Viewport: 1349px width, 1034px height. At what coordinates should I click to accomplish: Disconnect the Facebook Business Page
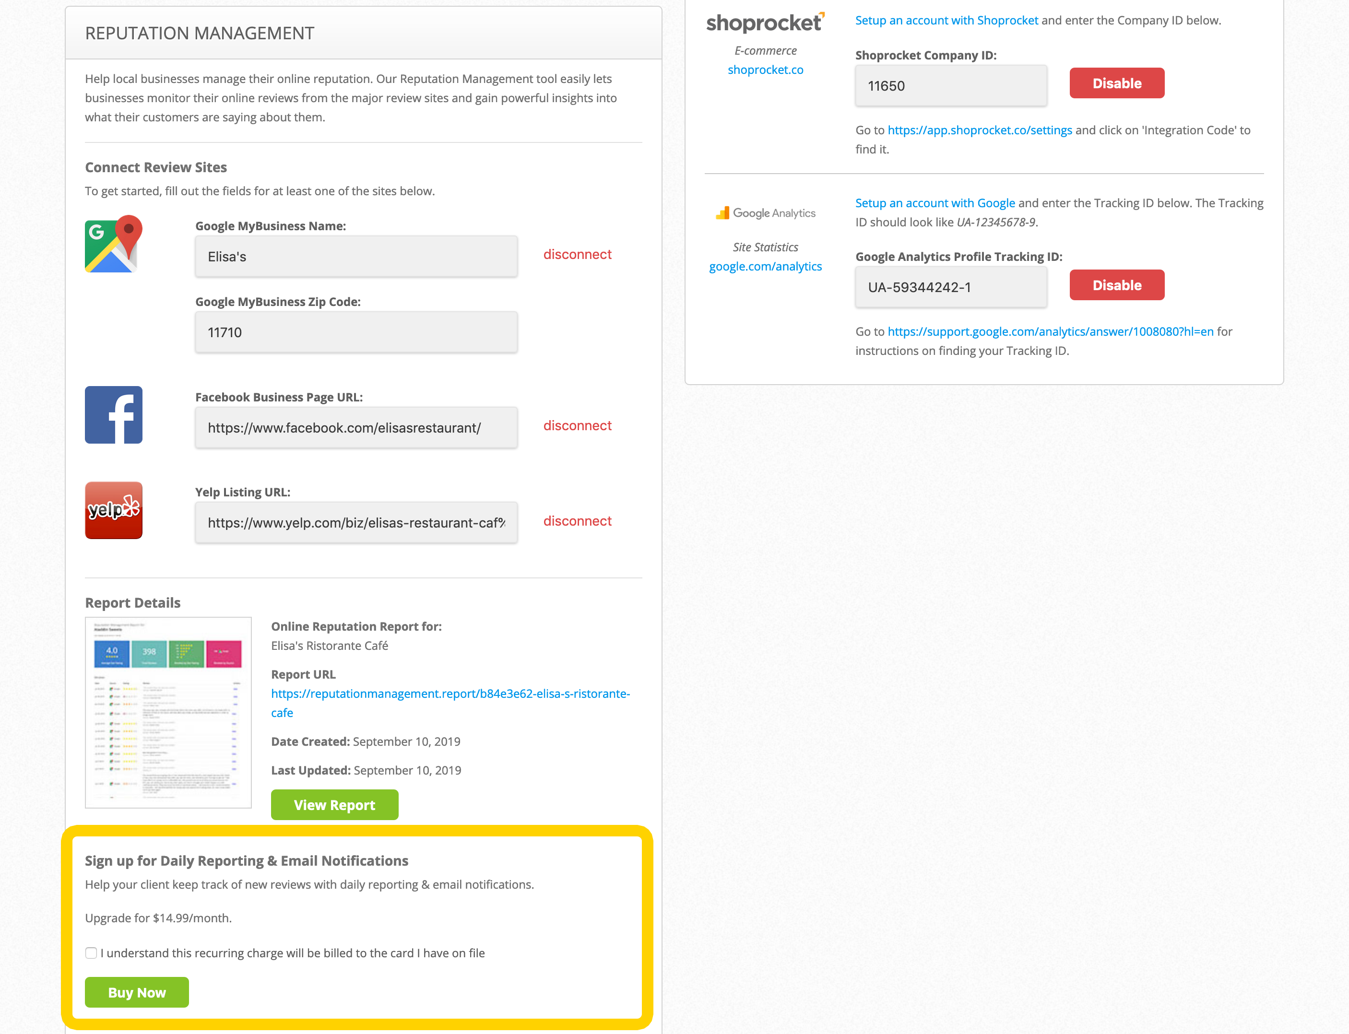(577, 425)
